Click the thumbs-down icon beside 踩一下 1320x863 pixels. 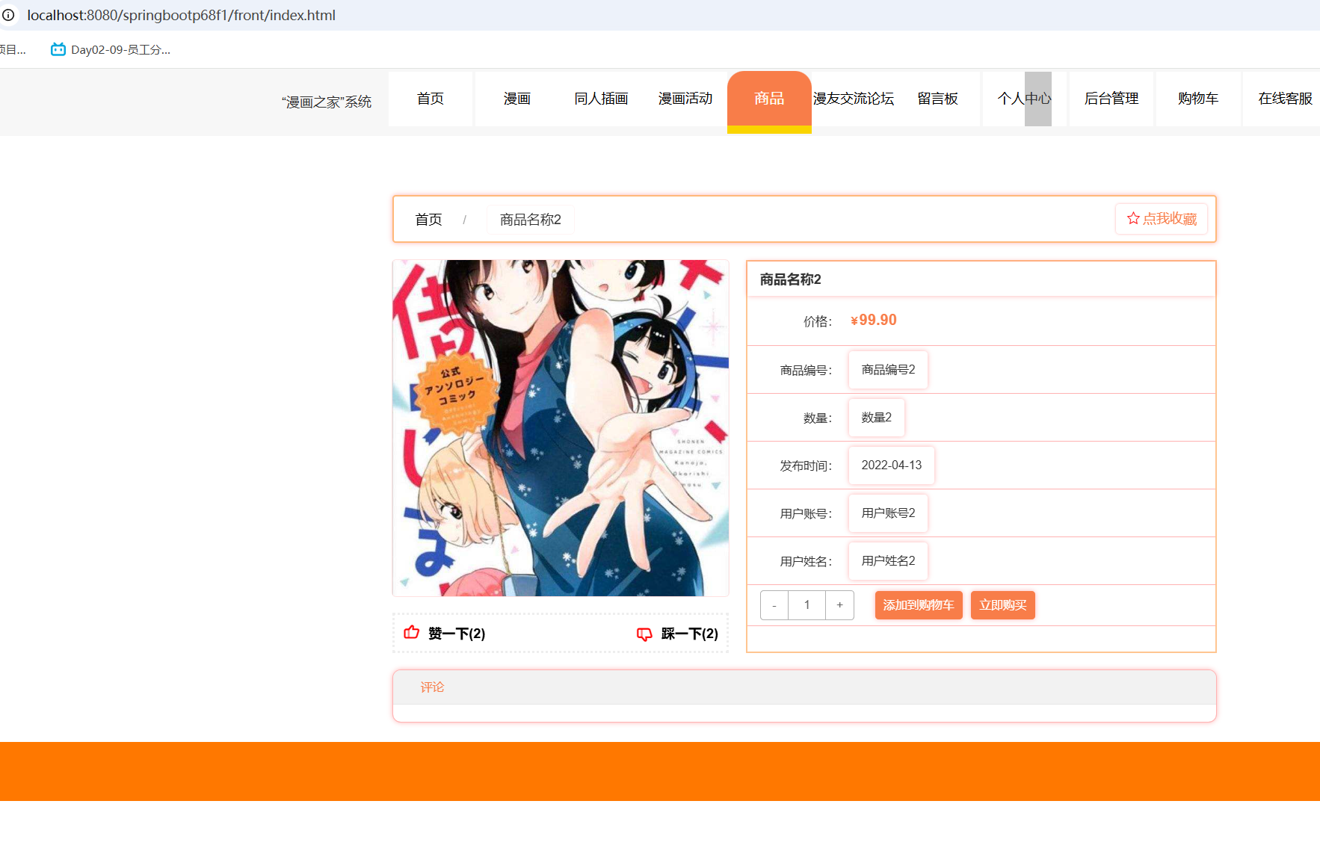tap(644, 634)
